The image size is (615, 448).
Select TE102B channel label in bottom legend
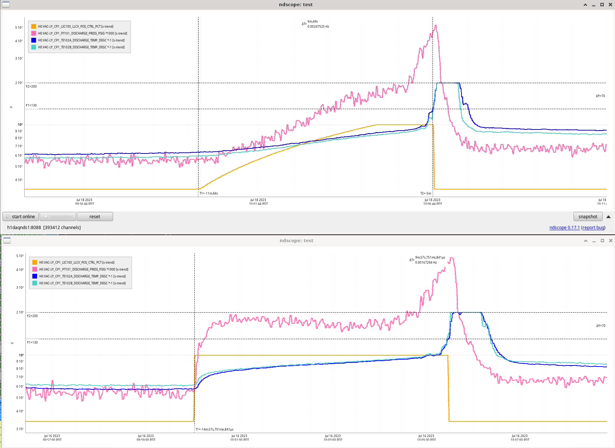[82, 283]
